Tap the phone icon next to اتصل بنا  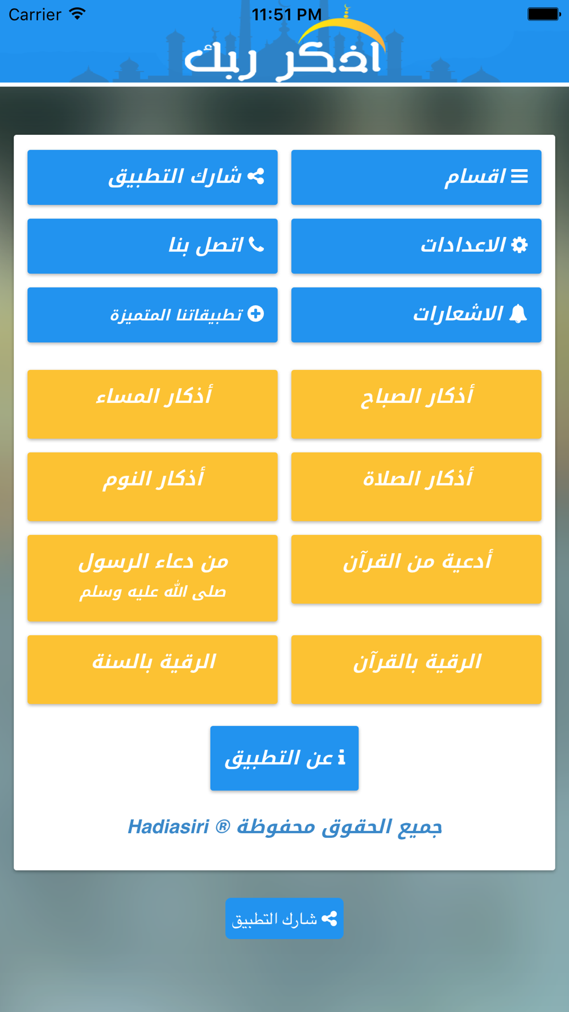point(256,245)
